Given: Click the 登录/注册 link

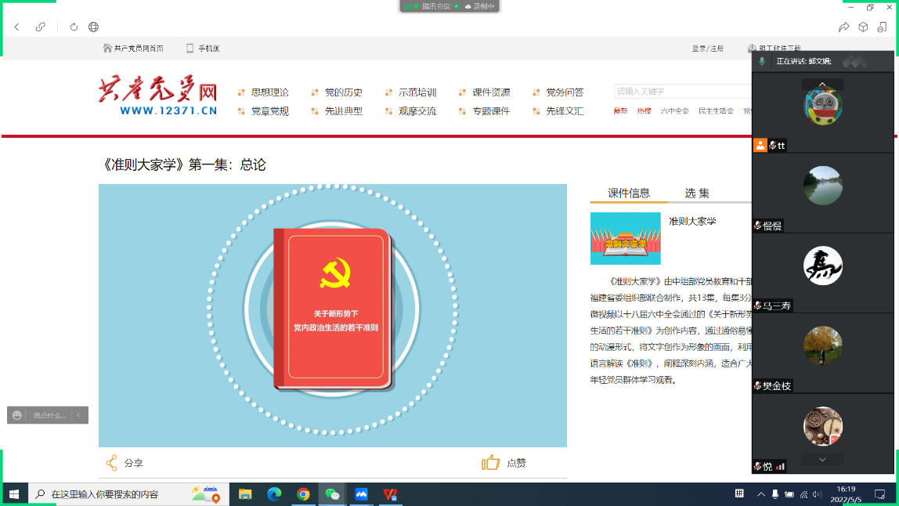Looking at the screenshot, I should (707, 49).
